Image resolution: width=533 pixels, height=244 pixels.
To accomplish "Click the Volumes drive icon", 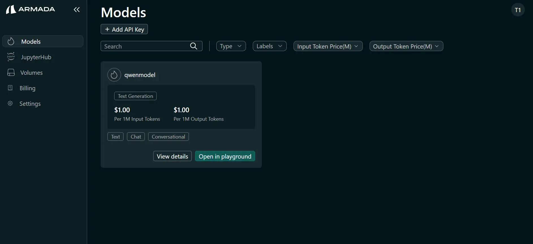I will (x=11, y=72).
